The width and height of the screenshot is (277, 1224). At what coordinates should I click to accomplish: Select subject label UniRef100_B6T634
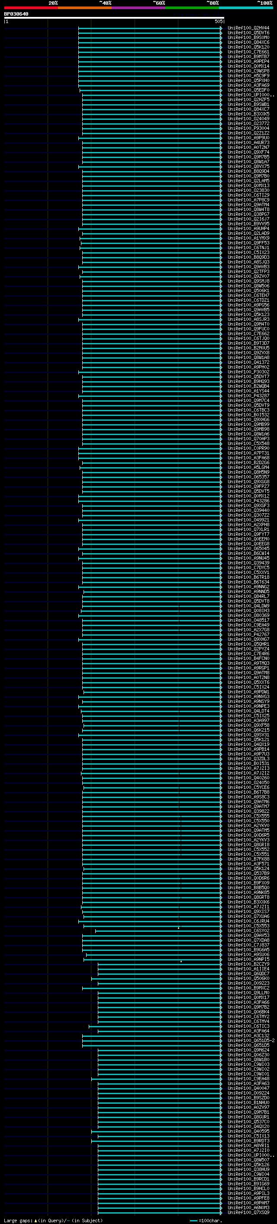coord(248,582)
